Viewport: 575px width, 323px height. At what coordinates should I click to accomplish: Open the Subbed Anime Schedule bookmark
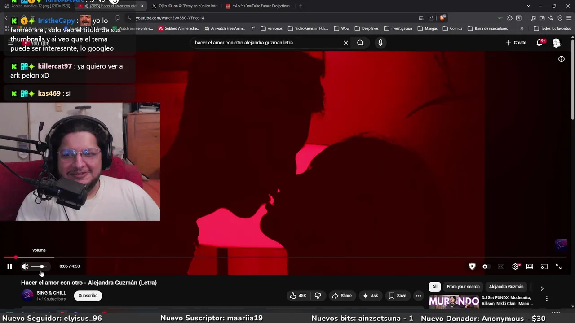point(179,28)
